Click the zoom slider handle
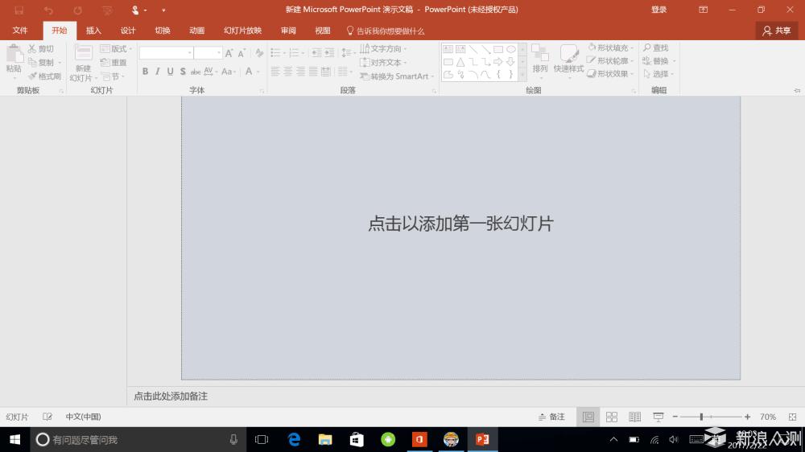 coord(701,417)
